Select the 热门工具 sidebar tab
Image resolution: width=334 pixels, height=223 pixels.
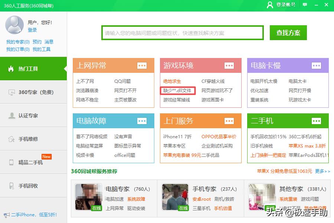pyautogui.click(x=33, y=69)
